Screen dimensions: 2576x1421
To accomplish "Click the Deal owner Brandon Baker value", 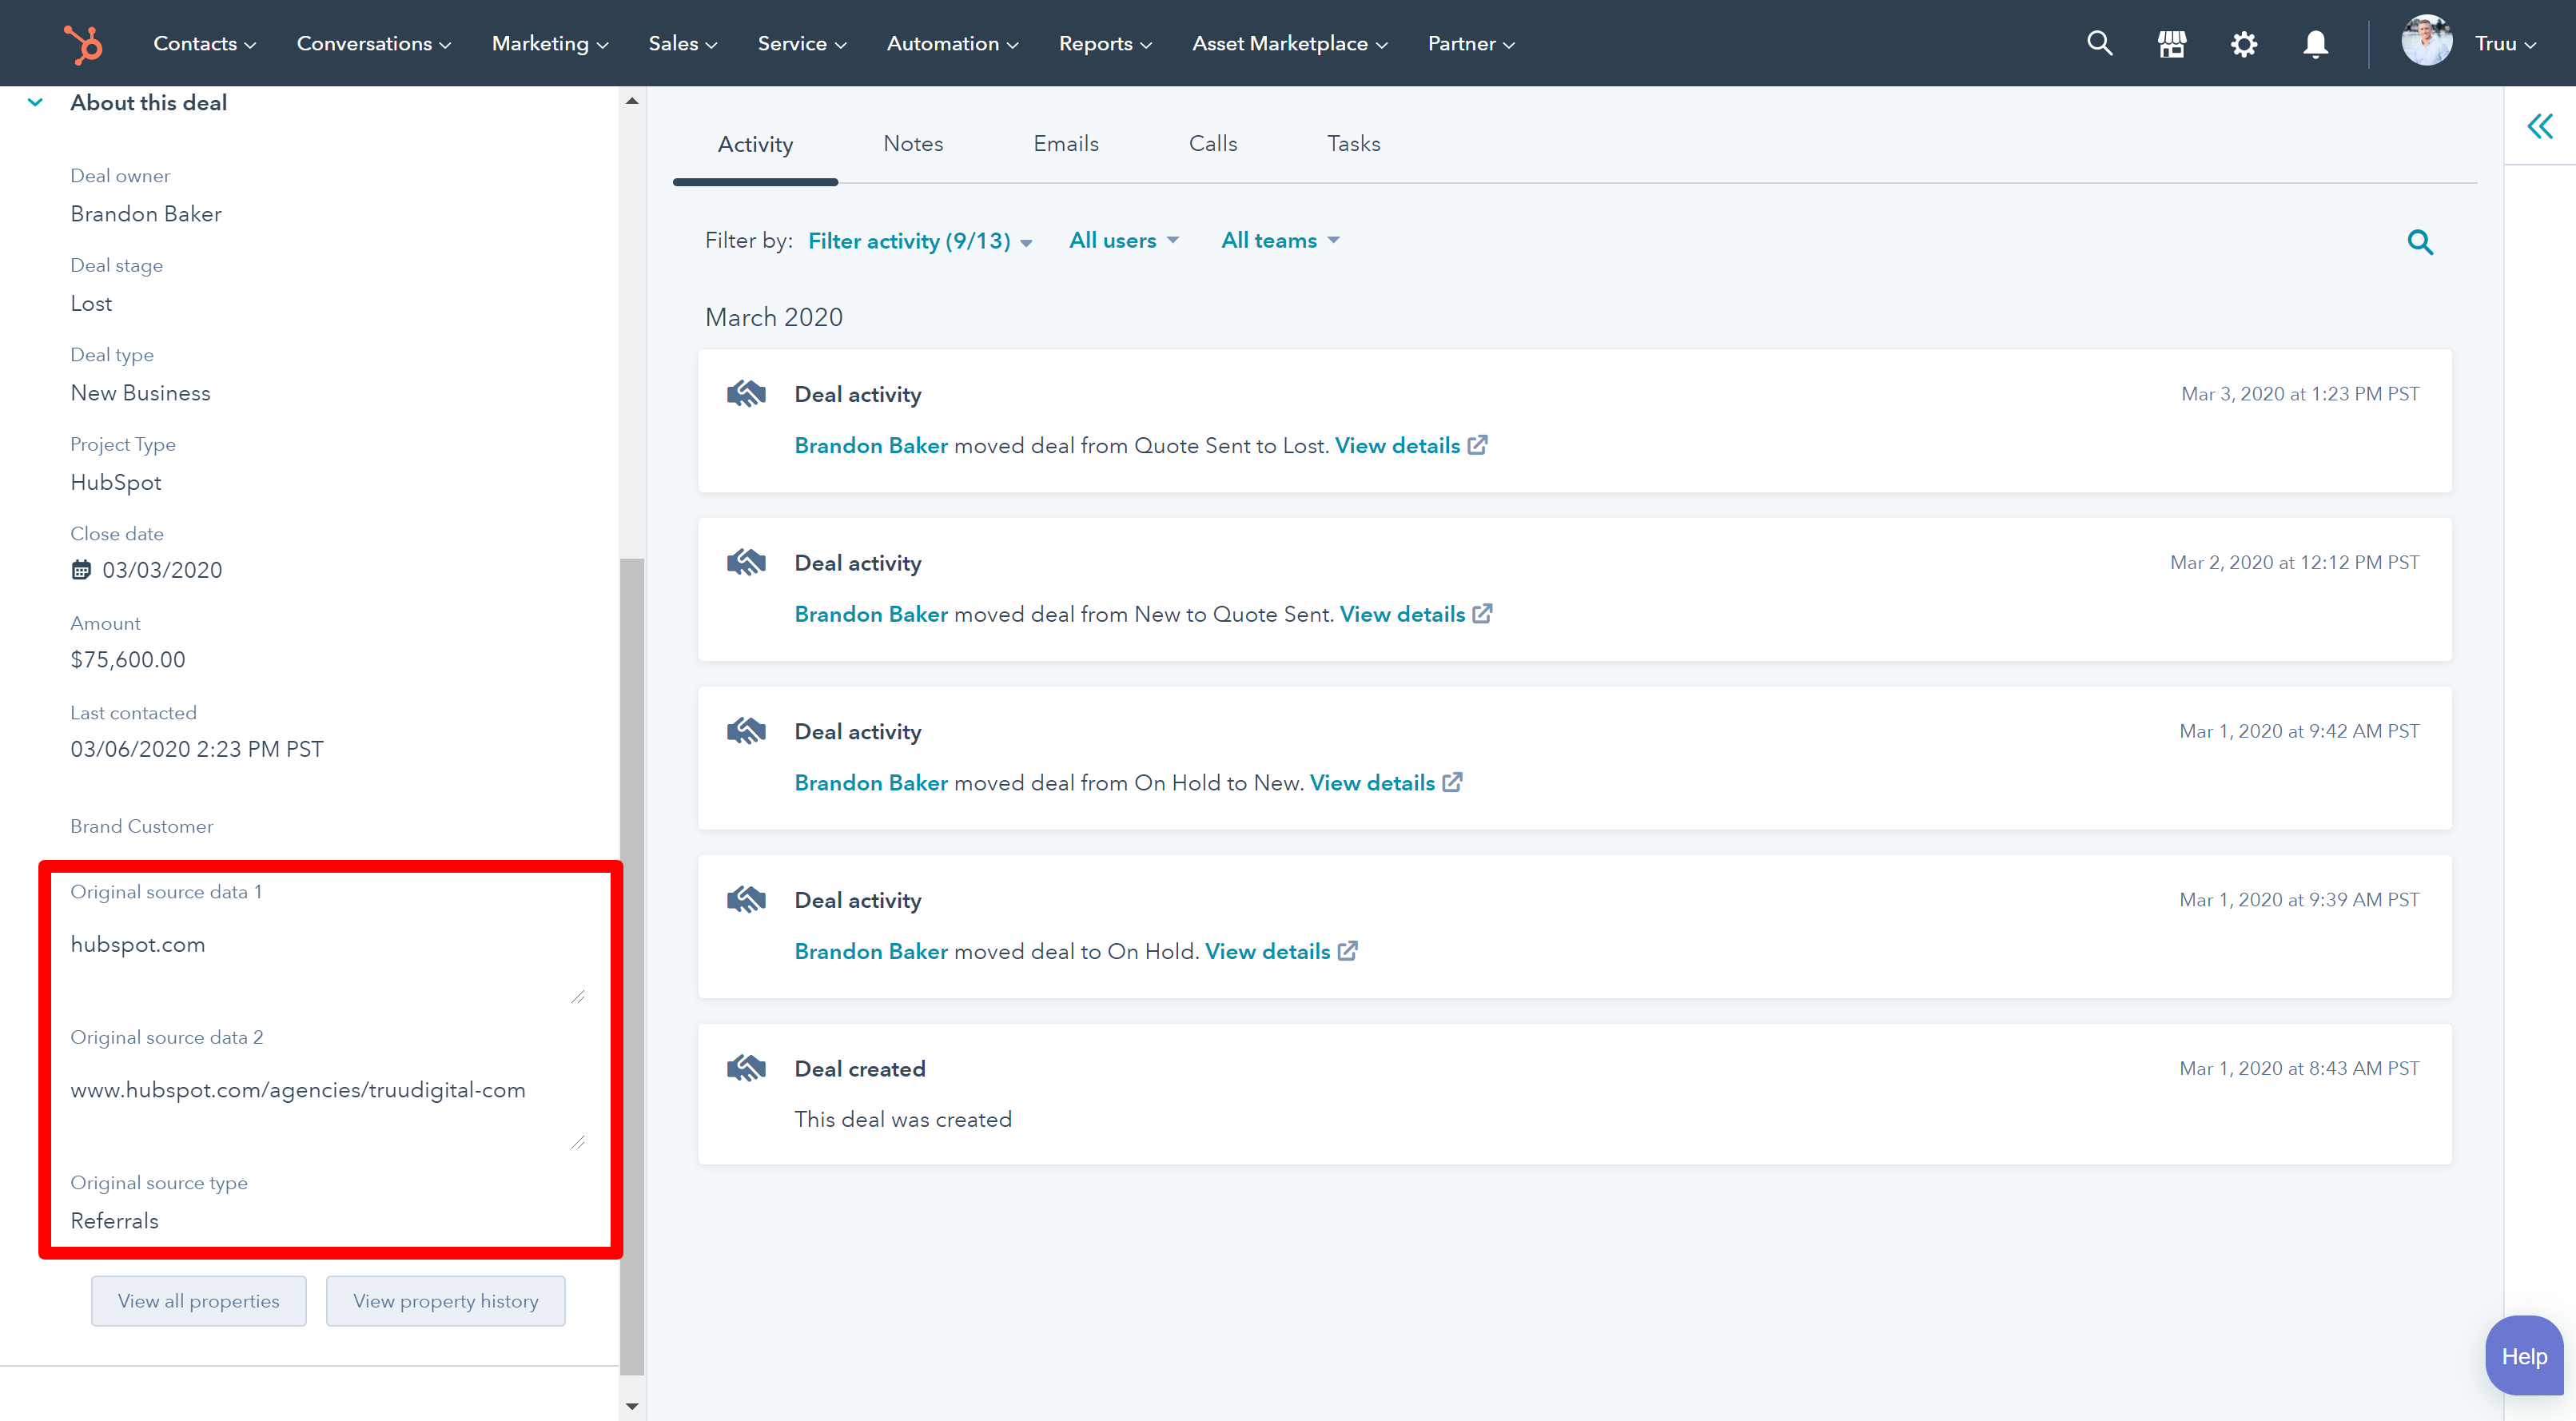I will (146, 214).
